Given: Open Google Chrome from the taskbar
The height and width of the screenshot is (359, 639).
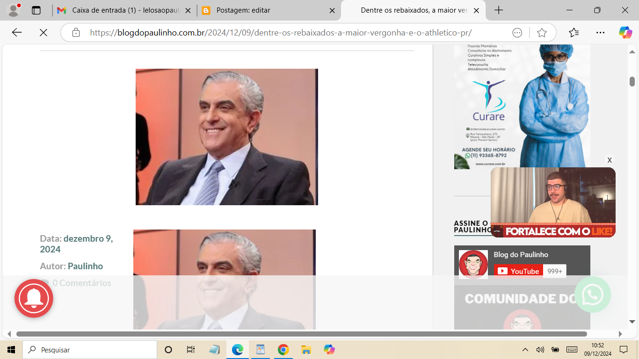Looking at the screenshot, I should pyautogui.click(x=283, y=350).
